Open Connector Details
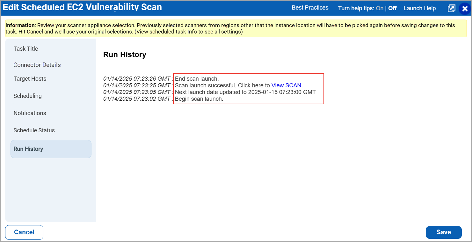 coord(37,65)
